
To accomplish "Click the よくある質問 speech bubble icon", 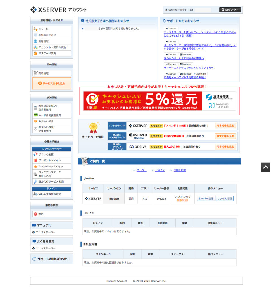I will [34, 241].
